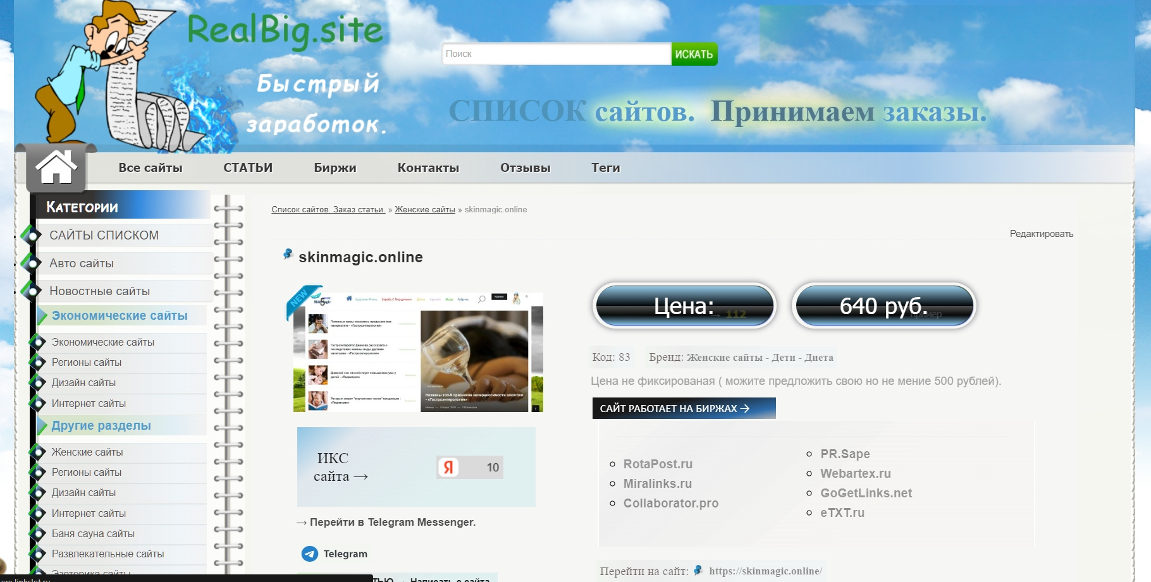The image size is (1151, 582).
Task: Open the Miralinks.ru exchange link
Action: pos(658,484)
